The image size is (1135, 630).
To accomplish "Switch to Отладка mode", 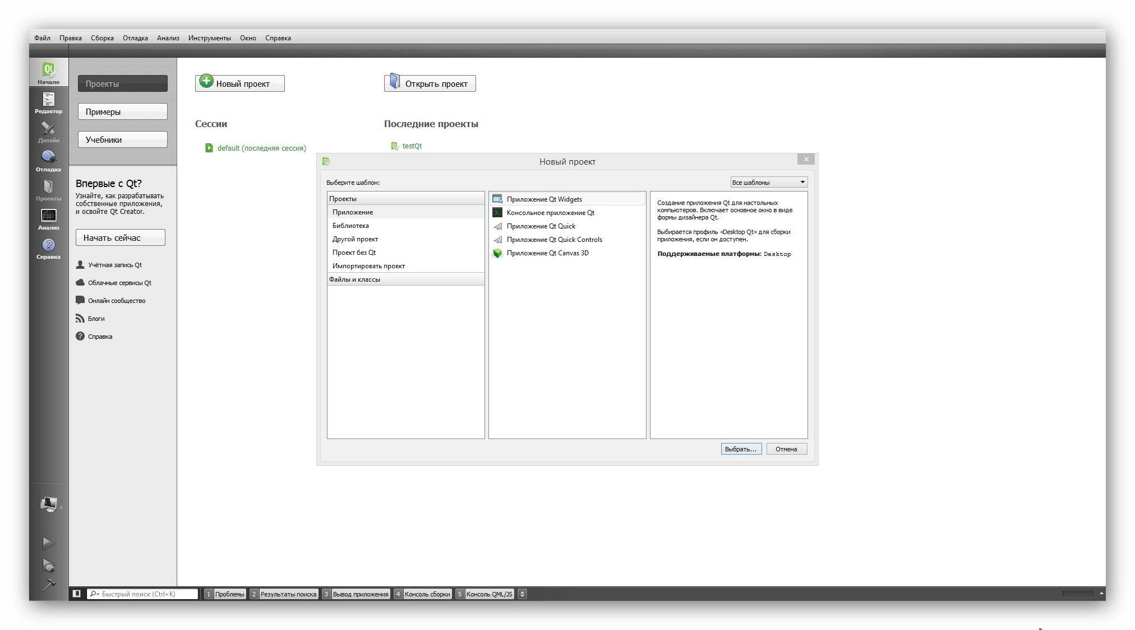I will pyautogui.click(x=49, y=161).
